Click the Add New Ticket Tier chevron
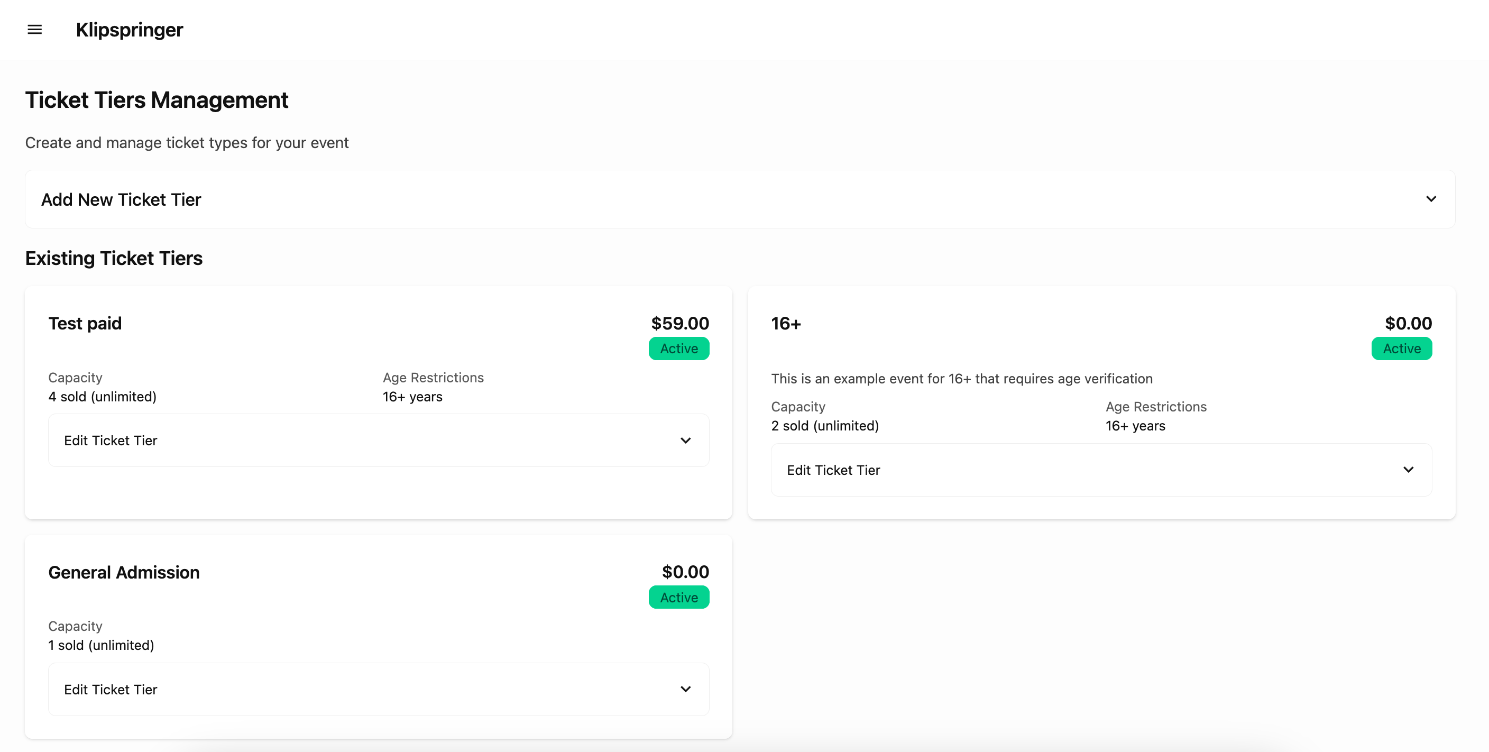1489x752 pixels. coord(1431,199)
